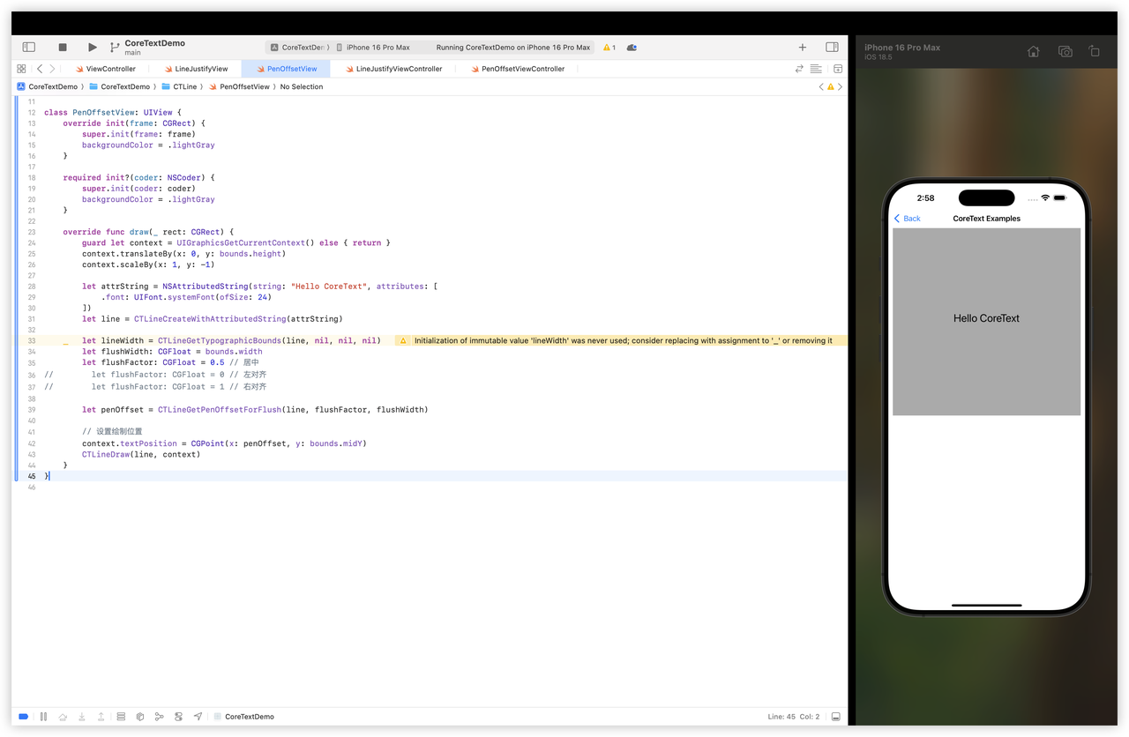Click the plus Library button

point(802,47)
